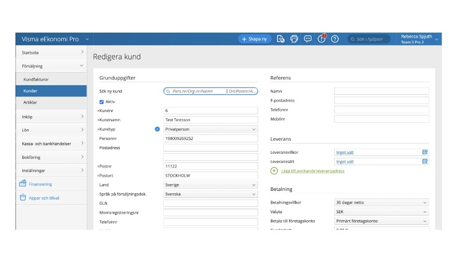Open Betala till företagskonto dropdown

point(381,221)
